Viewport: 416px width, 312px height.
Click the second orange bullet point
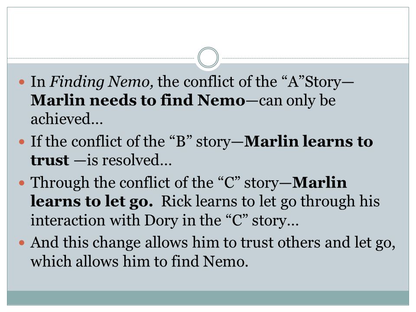coord(22,142)
